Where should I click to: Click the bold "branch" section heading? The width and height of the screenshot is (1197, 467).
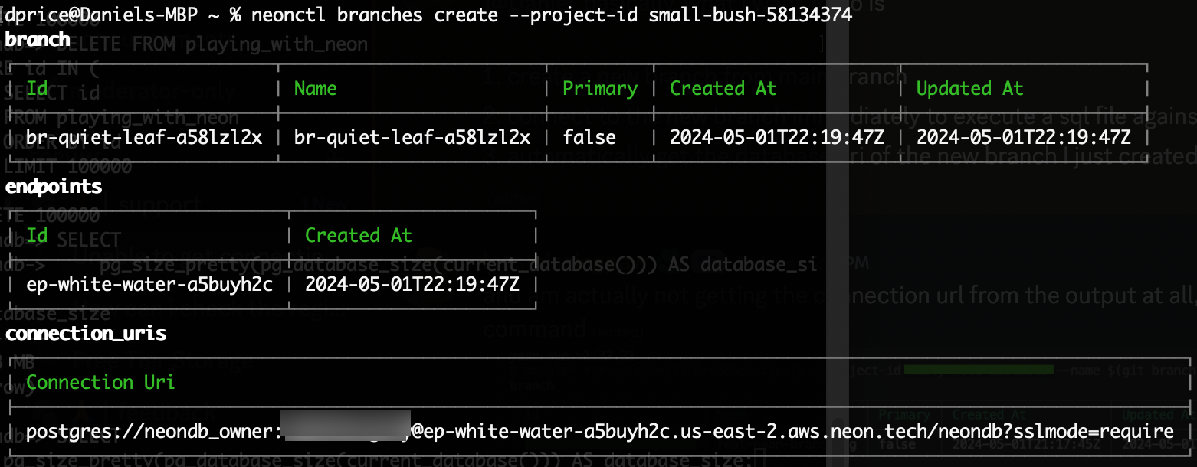click(38, 39)
